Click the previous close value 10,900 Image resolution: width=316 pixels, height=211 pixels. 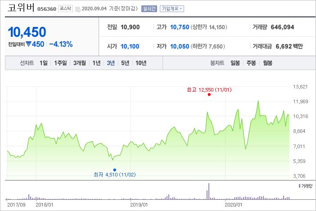130,27
